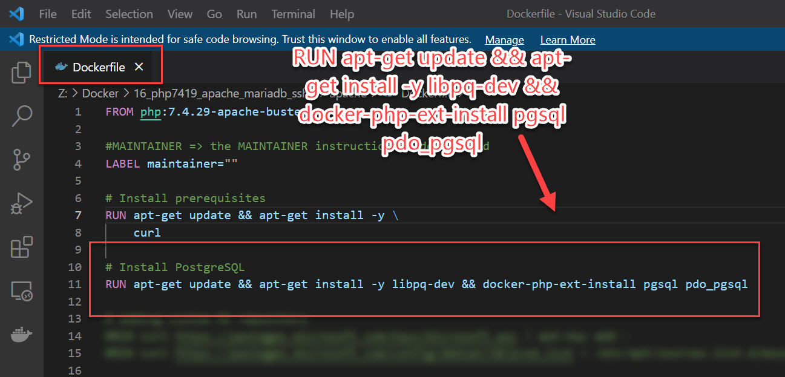Click '# Install PostgreSQL' comment
785x377 pixels.
click(x=175, y=267)
